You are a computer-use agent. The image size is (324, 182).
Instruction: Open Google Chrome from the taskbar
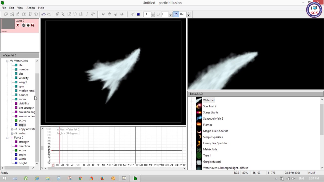click(80, 178)
